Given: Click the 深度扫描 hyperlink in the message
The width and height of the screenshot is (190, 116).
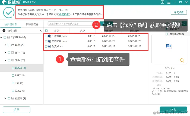Looking at the screenshot, I should click(64, 14).
